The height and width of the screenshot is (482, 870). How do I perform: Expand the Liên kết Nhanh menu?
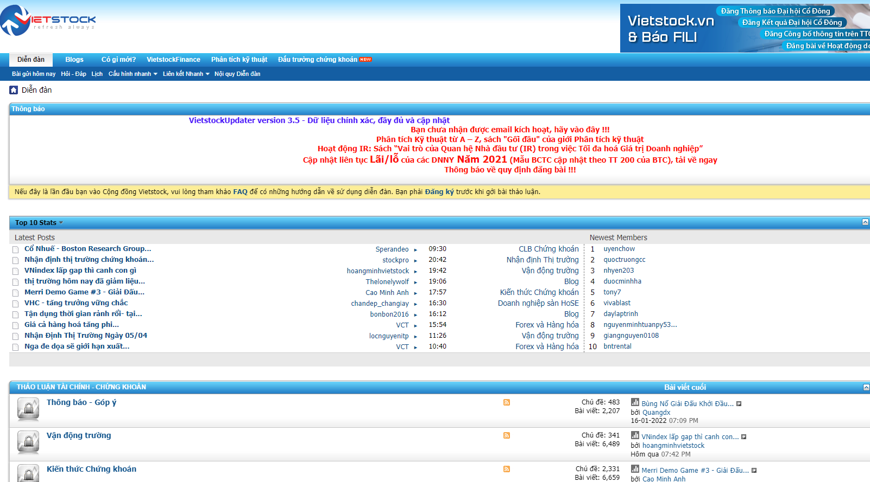(x=186, y=74)
